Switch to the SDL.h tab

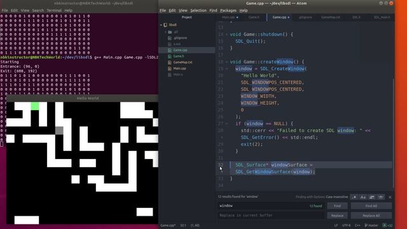coord(356,17)
